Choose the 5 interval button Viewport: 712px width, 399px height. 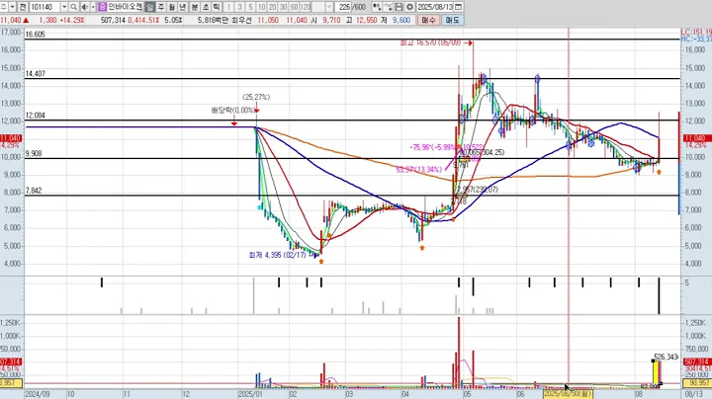pyautogui.click(x=250, y=7)
